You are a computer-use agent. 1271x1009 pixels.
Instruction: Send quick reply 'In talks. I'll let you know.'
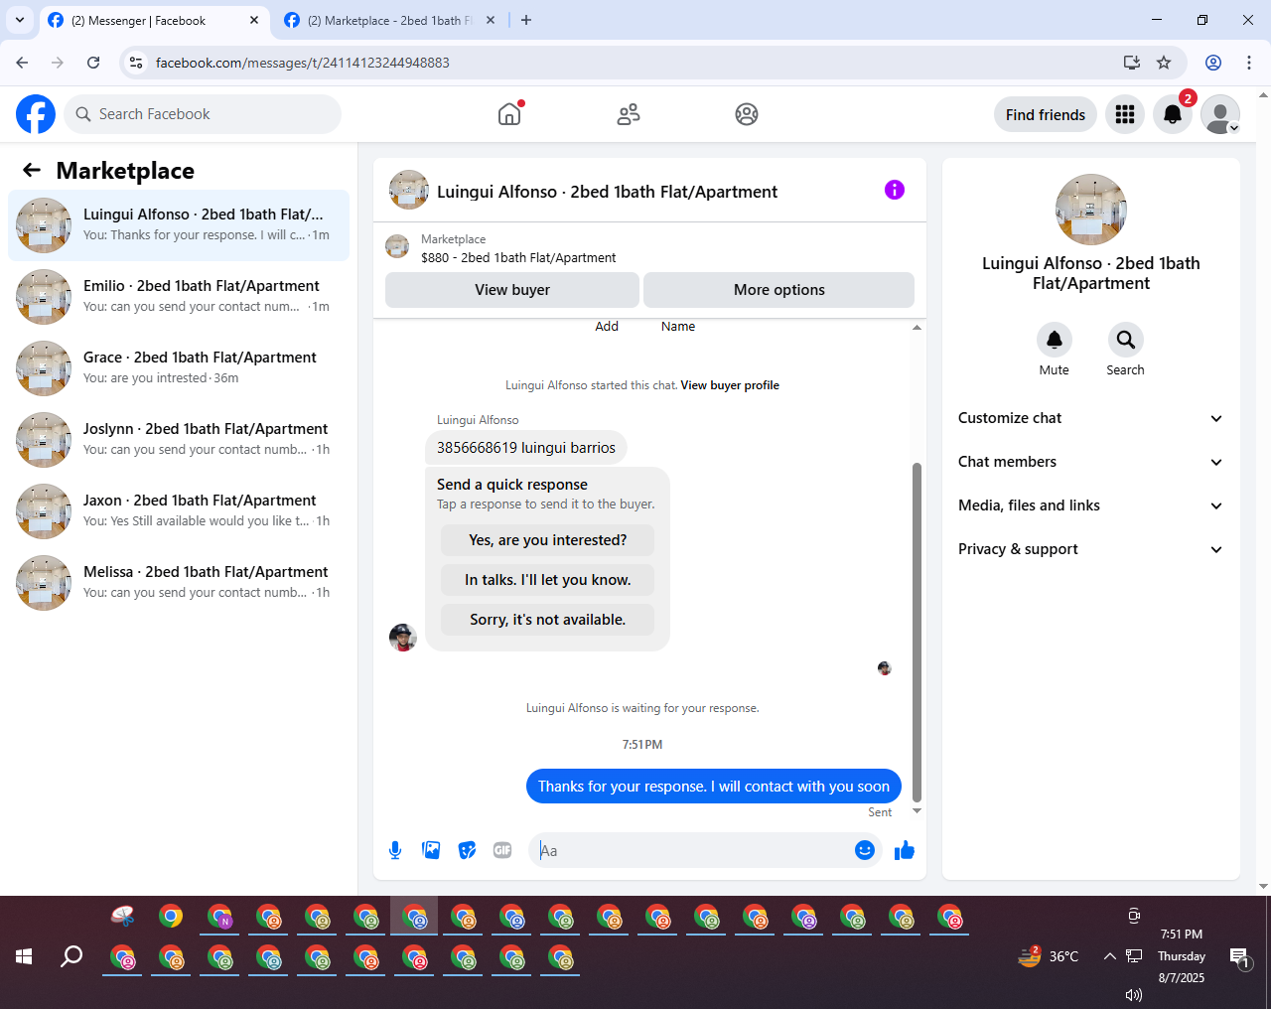click(x=548, y=580)
